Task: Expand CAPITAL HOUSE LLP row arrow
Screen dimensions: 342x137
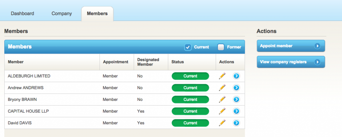Action: 236,111
